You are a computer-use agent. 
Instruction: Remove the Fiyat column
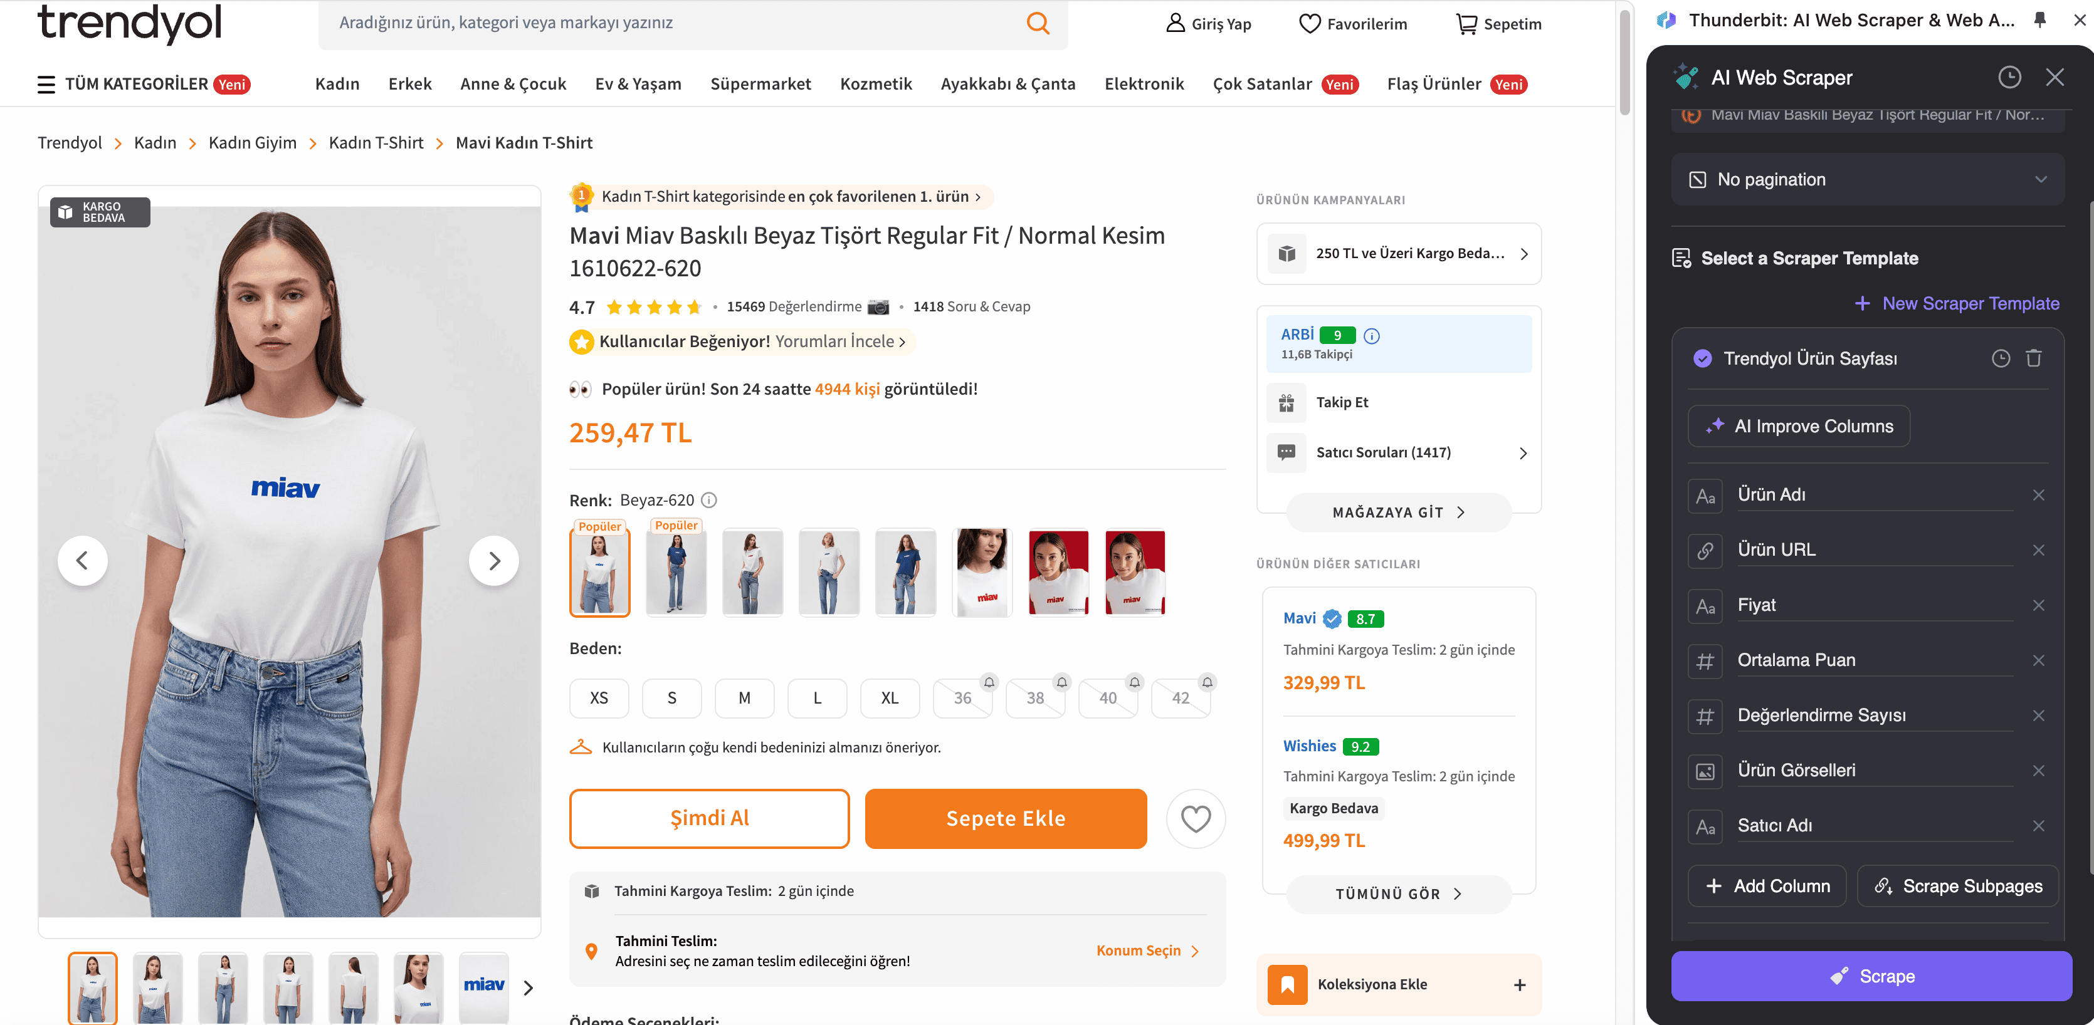click(x=2038, y=605)
